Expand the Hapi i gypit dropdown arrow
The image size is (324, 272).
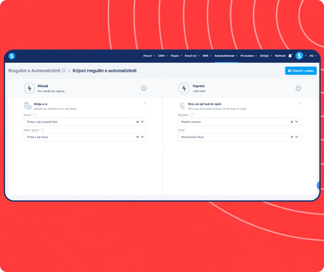coord(142,137)
